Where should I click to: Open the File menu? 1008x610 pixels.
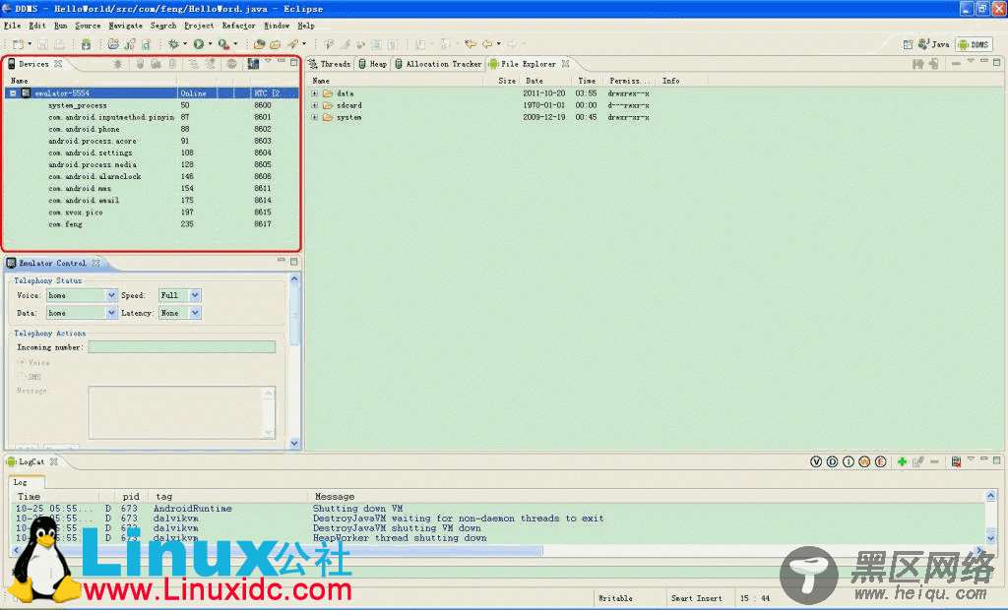(x=12, y=26)
